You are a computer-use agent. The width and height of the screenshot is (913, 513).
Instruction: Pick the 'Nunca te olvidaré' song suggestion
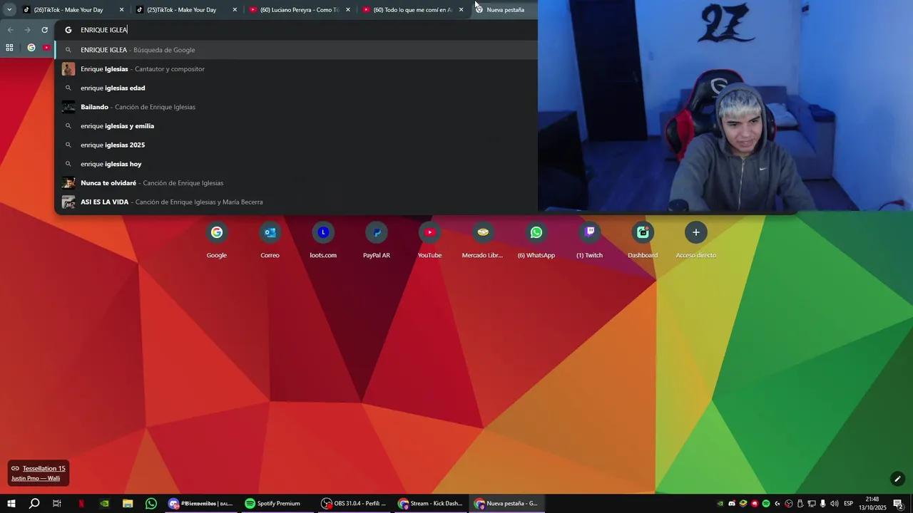tap(296, 183)
